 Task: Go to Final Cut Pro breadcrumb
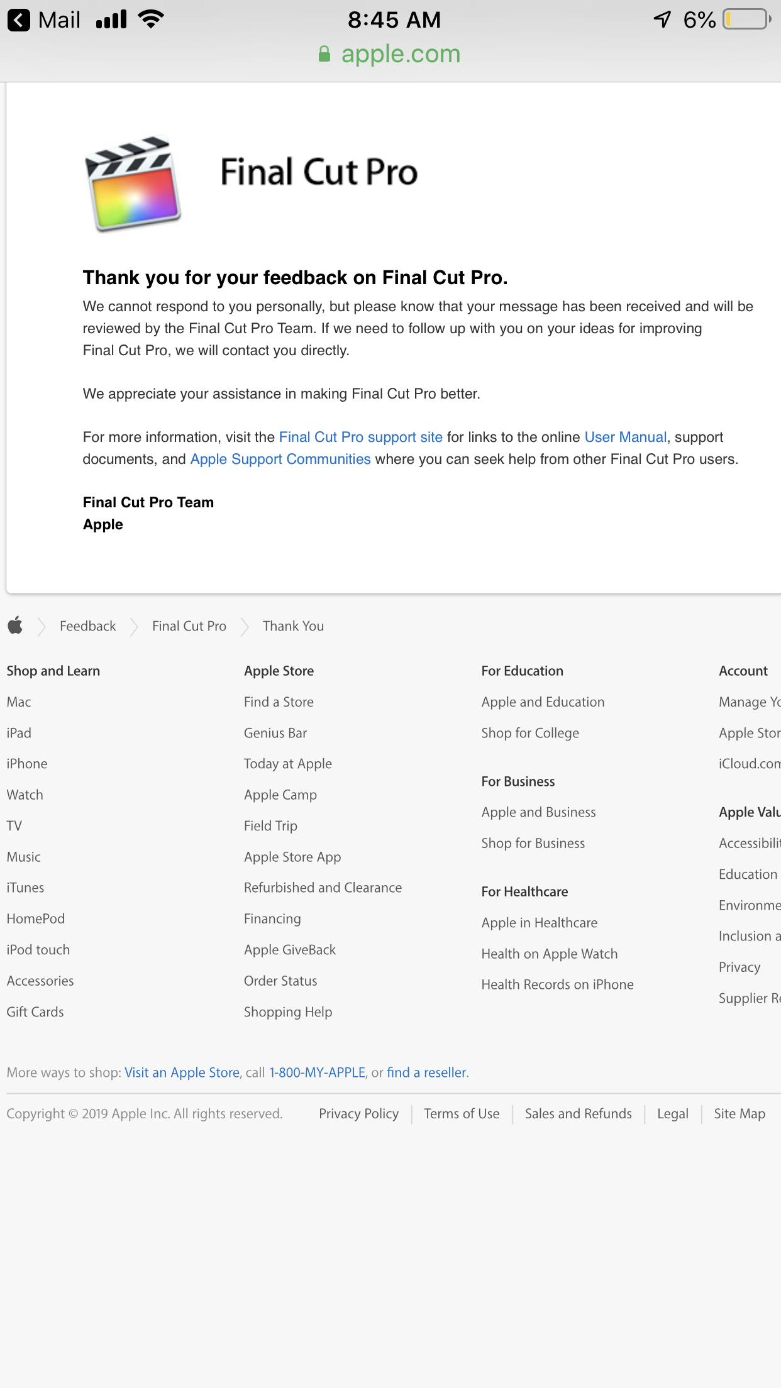click(x=189, y=626)
